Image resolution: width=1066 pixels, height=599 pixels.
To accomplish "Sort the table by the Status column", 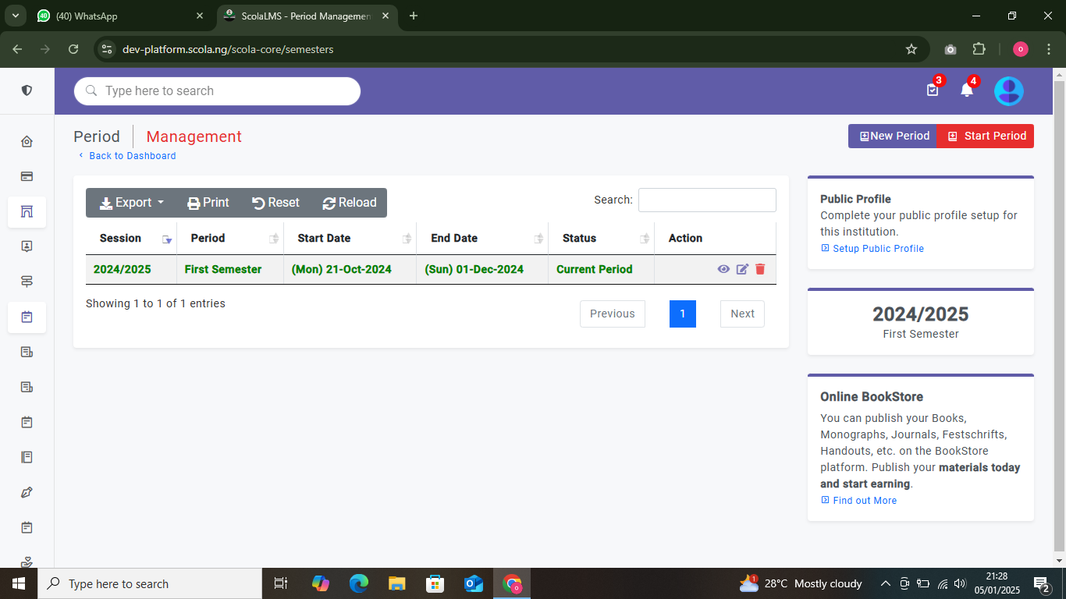I will [x=602, y=238].
